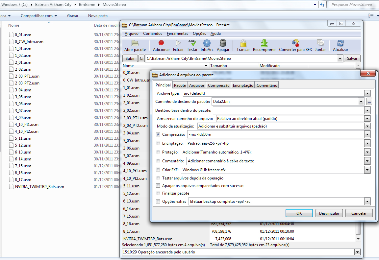This screenshot has width=379, height=260.
Task: Open the Arquivo menu
Action: point(132,34)
